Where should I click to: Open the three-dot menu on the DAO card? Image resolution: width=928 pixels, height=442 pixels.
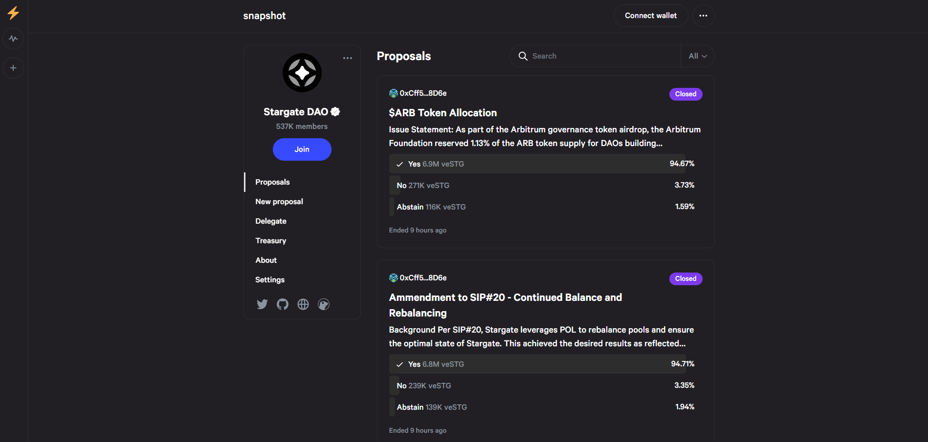coord(348,58)
